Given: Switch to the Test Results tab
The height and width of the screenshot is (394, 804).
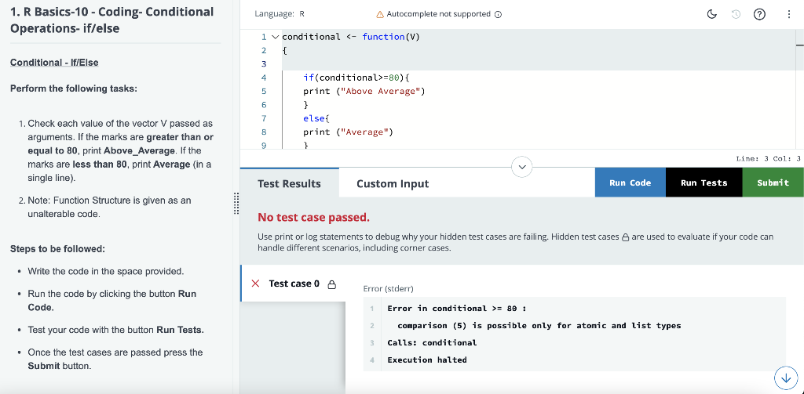Looking at the screenshot, I should [x=289, y=184].
